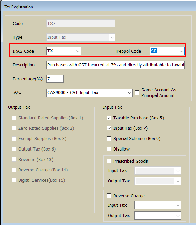
Task: Tick the Reverse Charge checkbox
Action: 109,196
